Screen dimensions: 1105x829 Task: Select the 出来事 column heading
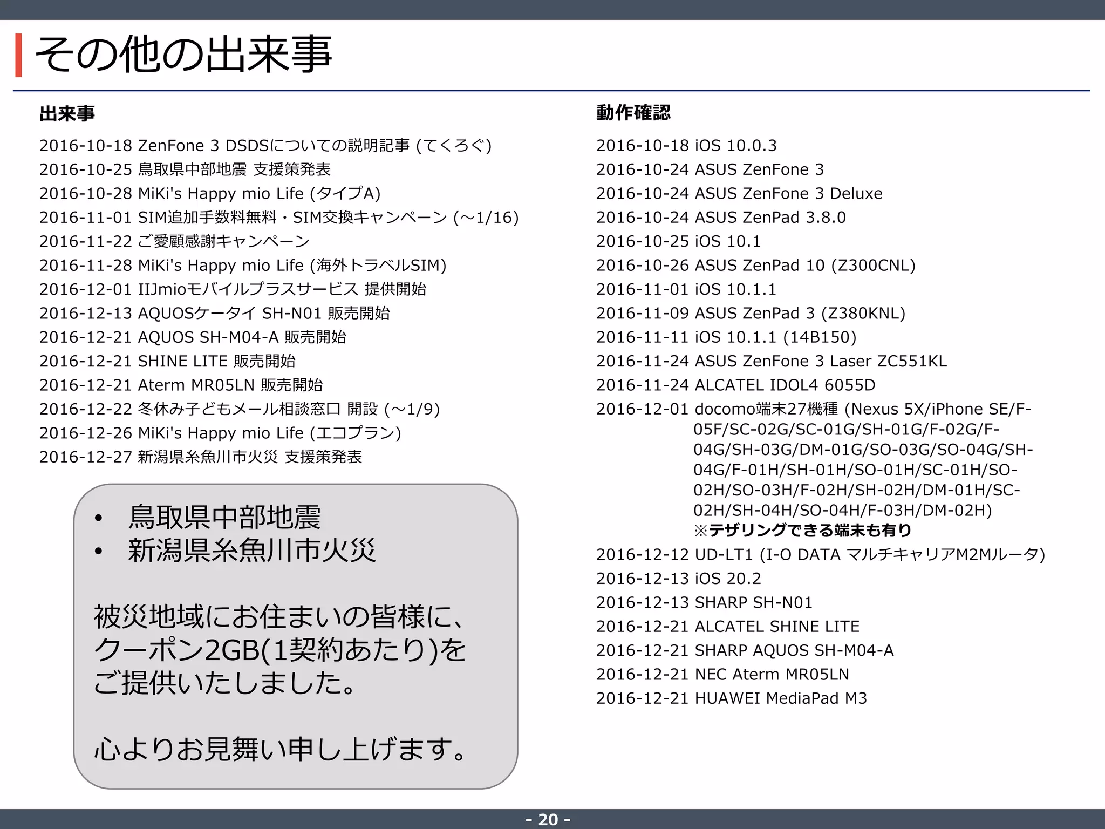click(x=67, y=113)
